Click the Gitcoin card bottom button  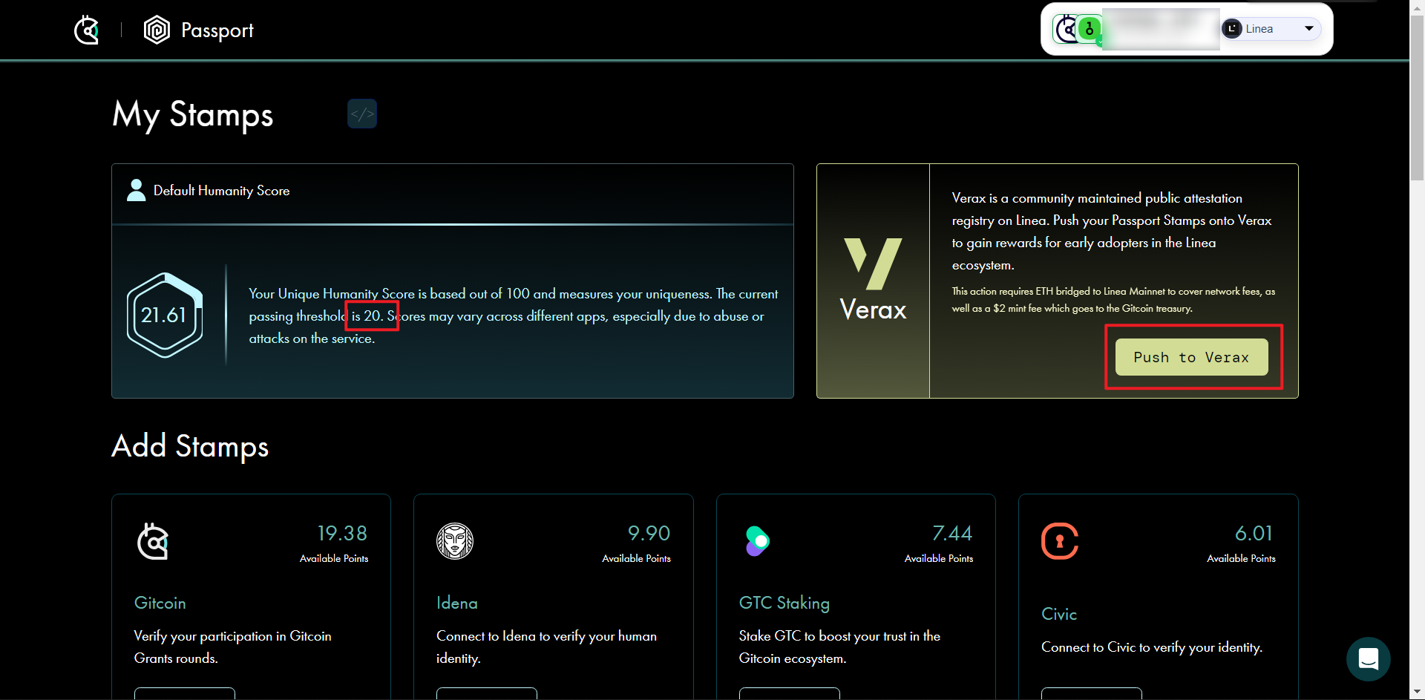click(x=185, y=694)
